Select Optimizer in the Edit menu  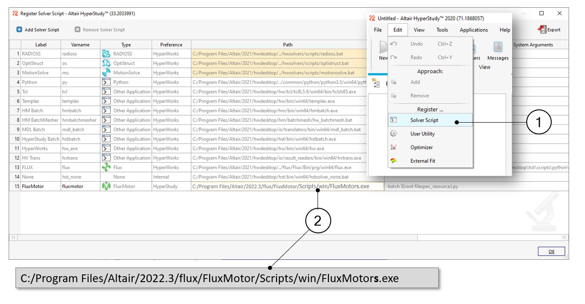tap(421, 147)
